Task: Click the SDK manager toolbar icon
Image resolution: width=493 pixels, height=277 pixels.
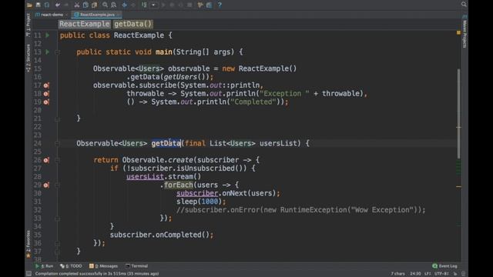Action: [x=209, y=5]
